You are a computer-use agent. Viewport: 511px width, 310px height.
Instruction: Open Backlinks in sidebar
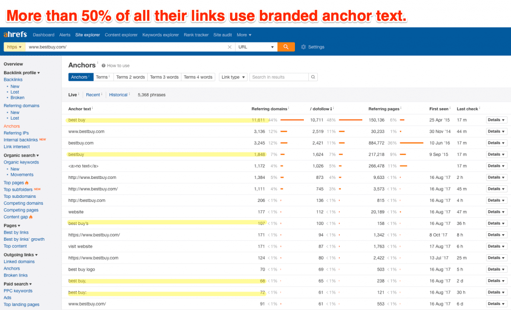tap(13, 79)
